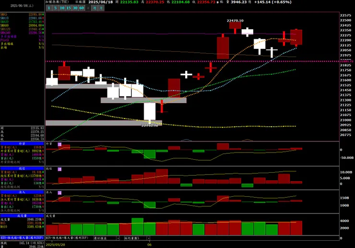Image resolution: width=355 pixels, height=248 pixels.
Task: Choose the 30-minute timeframe button
Action: click(75, 8)
